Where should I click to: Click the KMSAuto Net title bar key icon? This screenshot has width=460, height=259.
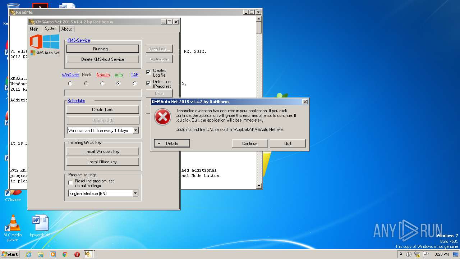click(x=32, y=22)
